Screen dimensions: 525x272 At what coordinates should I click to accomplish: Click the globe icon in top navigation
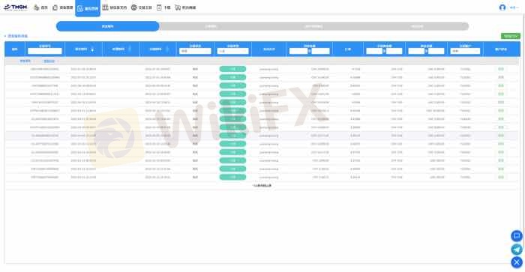point(134,7)
